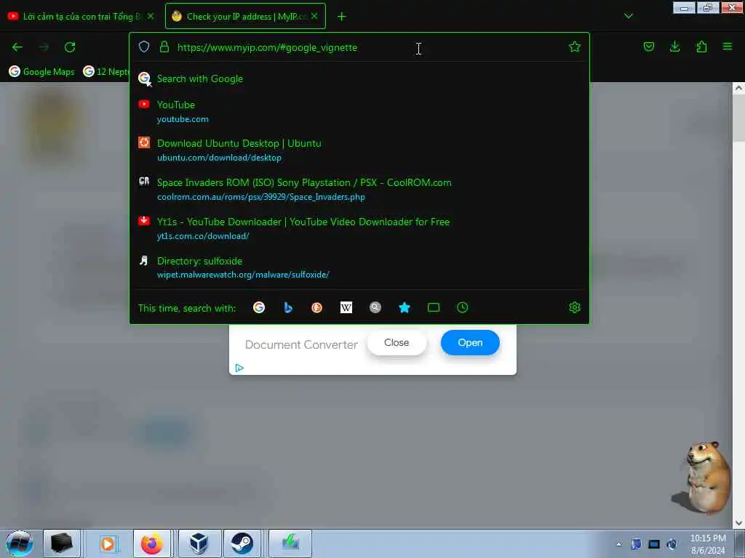745x558 pixels.
Task: Select the Space Invaders ROM CoolROM suggestion
Action: [x=359, y=190]
